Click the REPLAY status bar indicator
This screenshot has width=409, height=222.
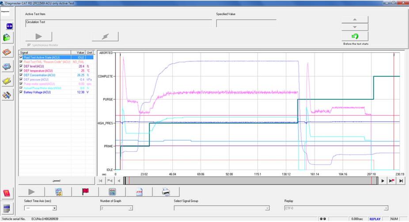pos(375,219)
